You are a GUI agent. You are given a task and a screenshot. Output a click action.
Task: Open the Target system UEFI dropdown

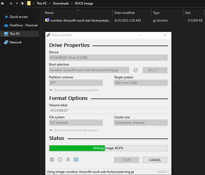(x=141, y=83)
